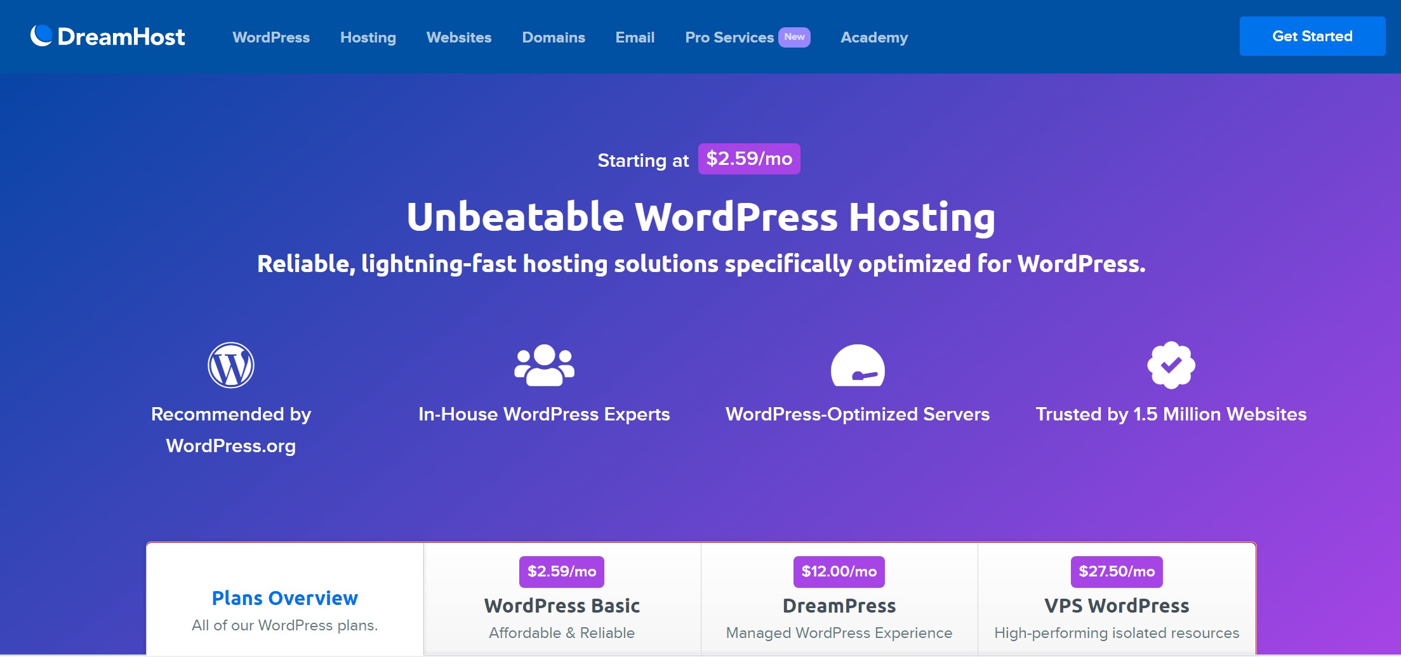Click the In-House Experts people icon
The width and height of the screenshot is (1401, 657).
point(544,365)
